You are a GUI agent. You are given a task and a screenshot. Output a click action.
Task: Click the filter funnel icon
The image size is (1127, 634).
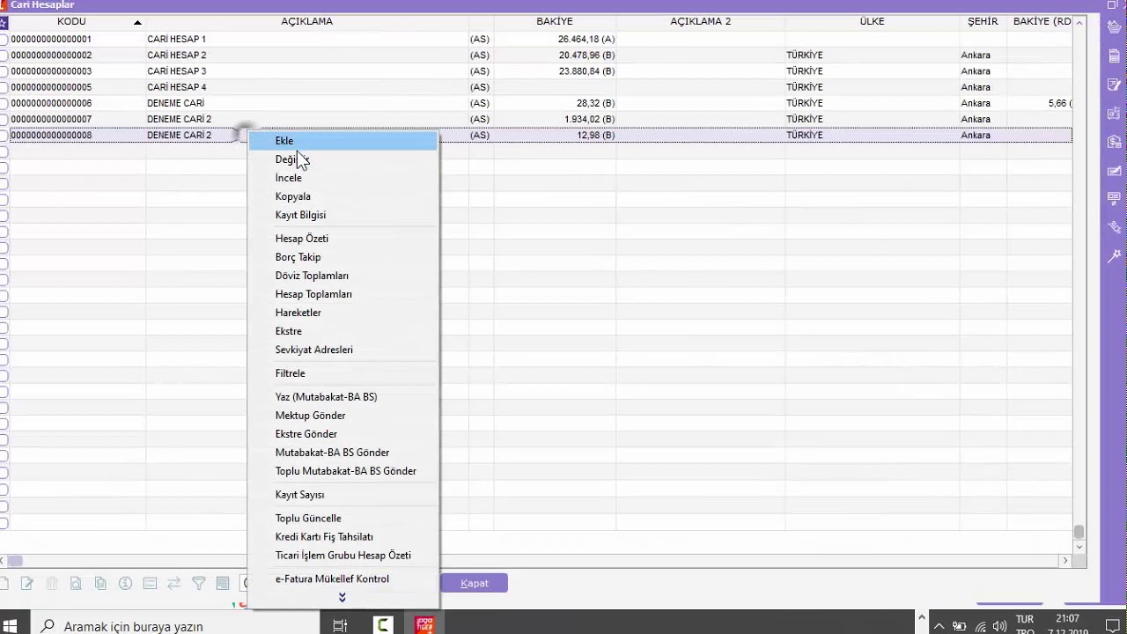[199, 583]
